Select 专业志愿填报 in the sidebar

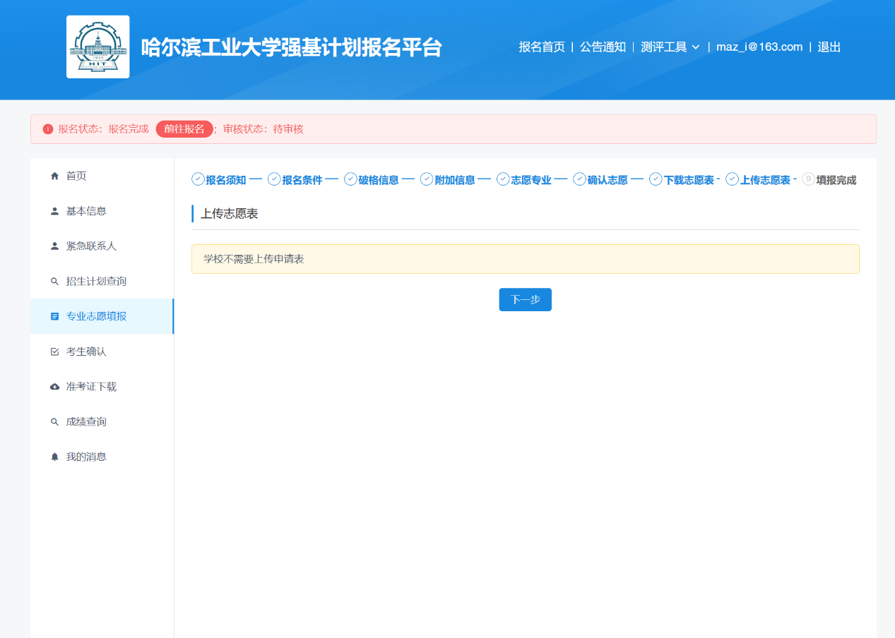[x=96, y=316]
